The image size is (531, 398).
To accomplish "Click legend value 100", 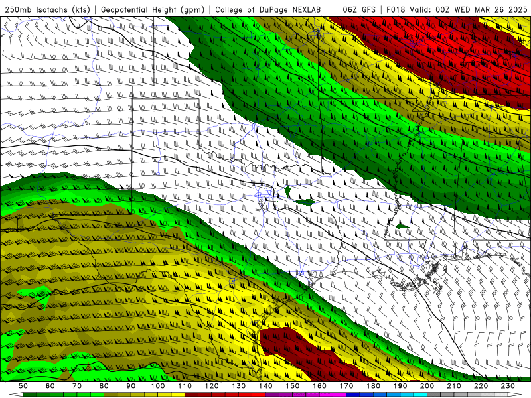I will pyautogui.click(x=158, y=386).
